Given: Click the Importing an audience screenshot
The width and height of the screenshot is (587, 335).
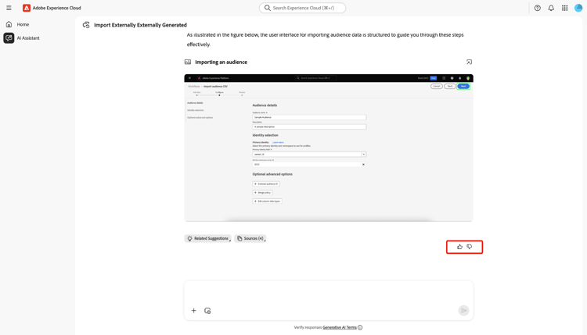Looking at the screenshot, I should point(329,148).
